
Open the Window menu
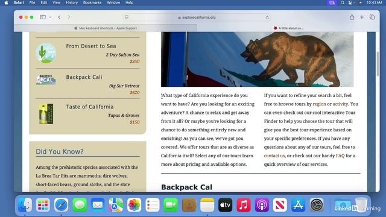pyautogui.click(x=113, y=2)
